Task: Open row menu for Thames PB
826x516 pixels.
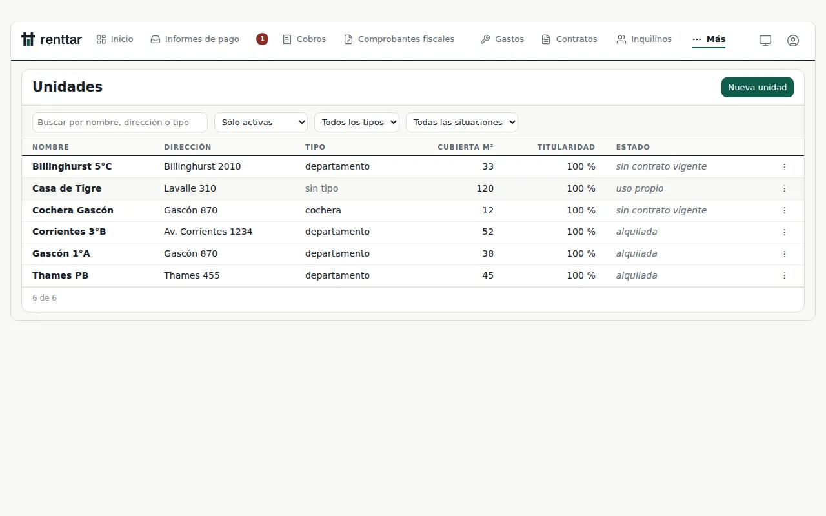Action: 784,276
